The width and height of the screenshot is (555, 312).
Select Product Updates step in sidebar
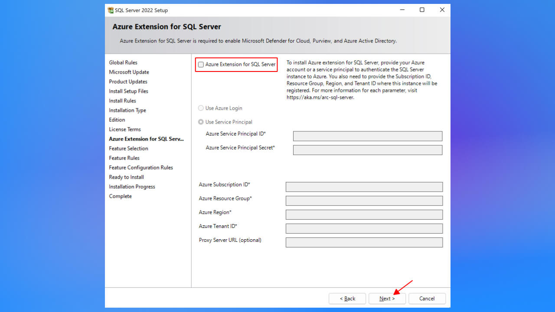[128, 81]
